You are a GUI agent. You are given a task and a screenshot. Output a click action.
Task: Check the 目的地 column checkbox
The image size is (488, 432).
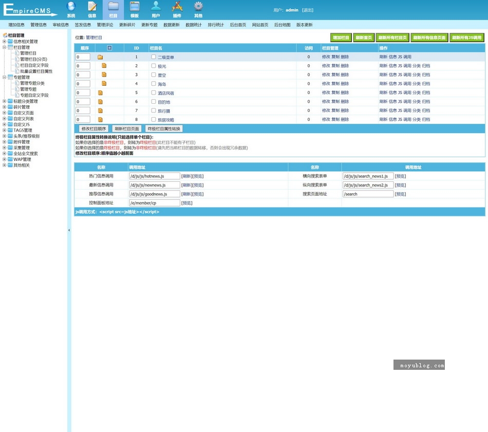[x=154, y=102]
